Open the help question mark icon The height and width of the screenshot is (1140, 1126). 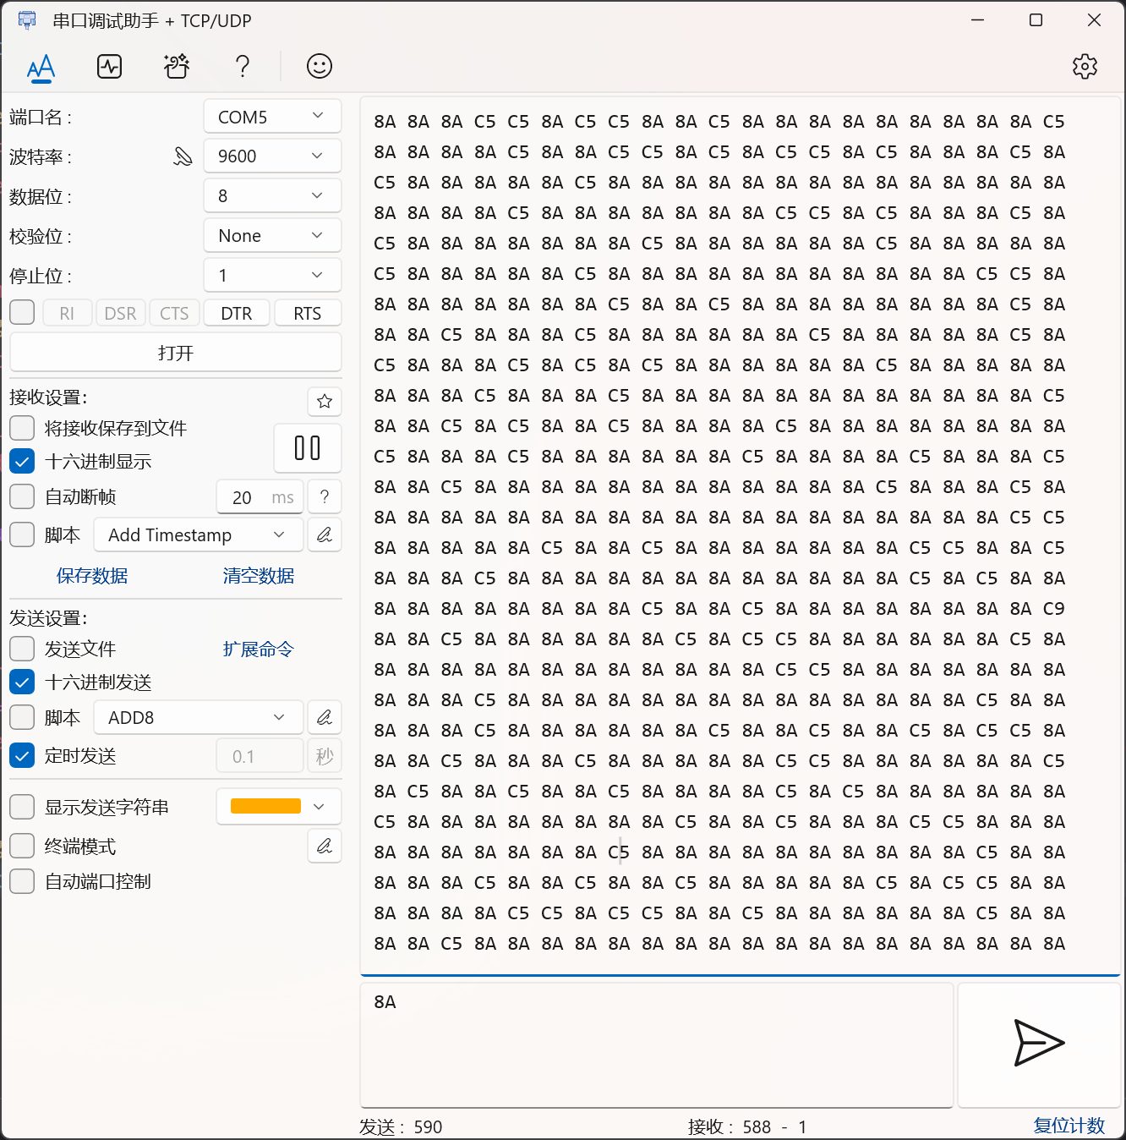point(243,66)
